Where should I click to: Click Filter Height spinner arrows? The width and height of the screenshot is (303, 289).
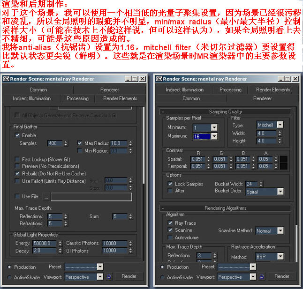[x=280, y=141]
